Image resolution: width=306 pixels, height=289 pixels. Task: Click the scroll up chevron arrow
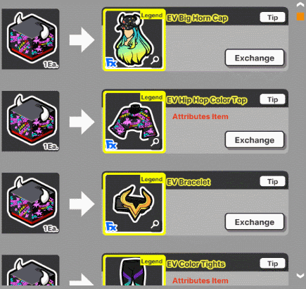pos(300,4)
